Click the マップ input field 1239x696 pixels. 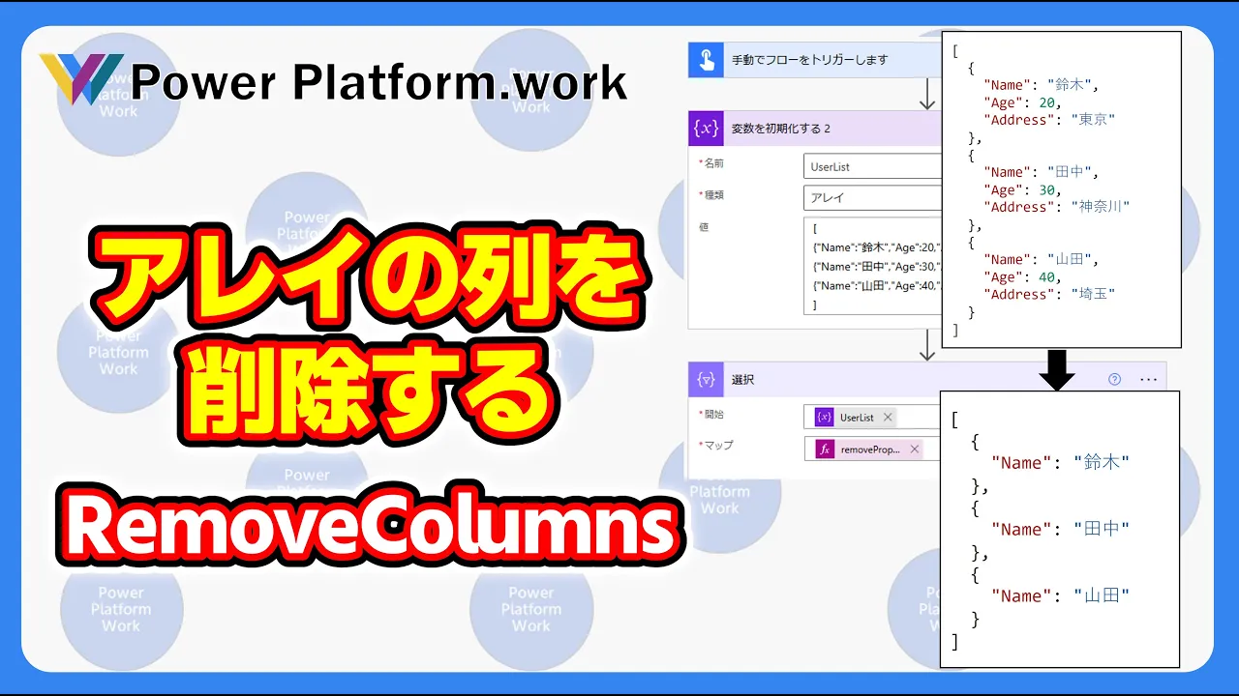point(872,449)
